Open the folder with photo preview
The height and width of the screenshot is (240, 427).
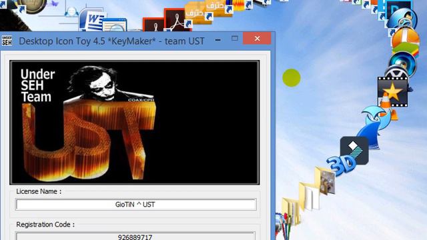(x=325, y=181)
